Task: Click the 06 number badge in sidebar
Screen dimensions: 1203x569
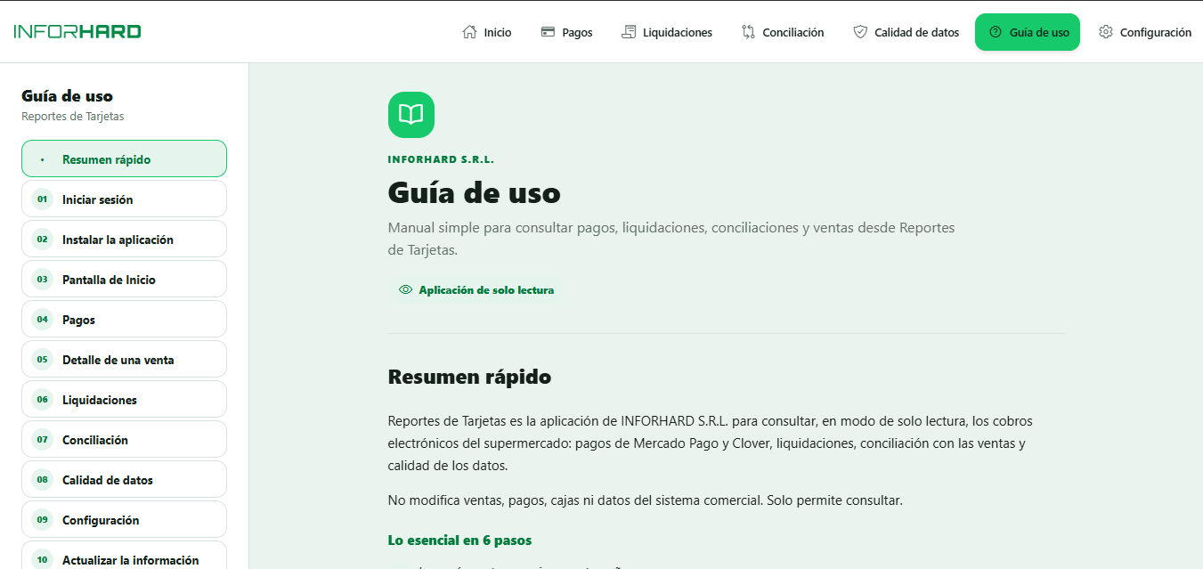Action: point(42,400)
